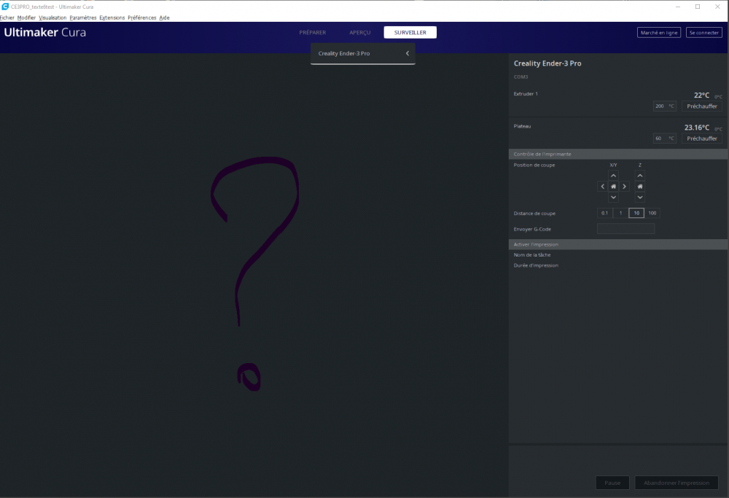Minimize the Cura window
The height and width of the screenshot is (498, 729).
pyautogui.click(x=678, y=7)
